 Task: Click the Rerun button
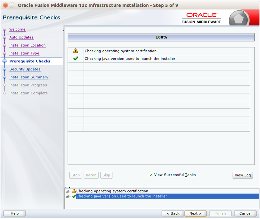click(x=91, y=175)
